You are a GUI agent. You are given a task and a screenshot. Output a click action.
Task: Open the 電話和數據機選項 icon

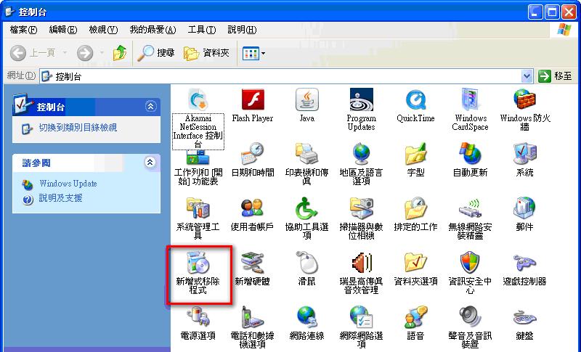click(x=252, y=317)
